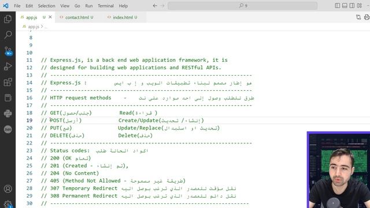Image resolution: width=370 pixels, height=208 pixels.
Task: Toggle the secondary sidebar layout icon
Action: [x=352, y=6]
